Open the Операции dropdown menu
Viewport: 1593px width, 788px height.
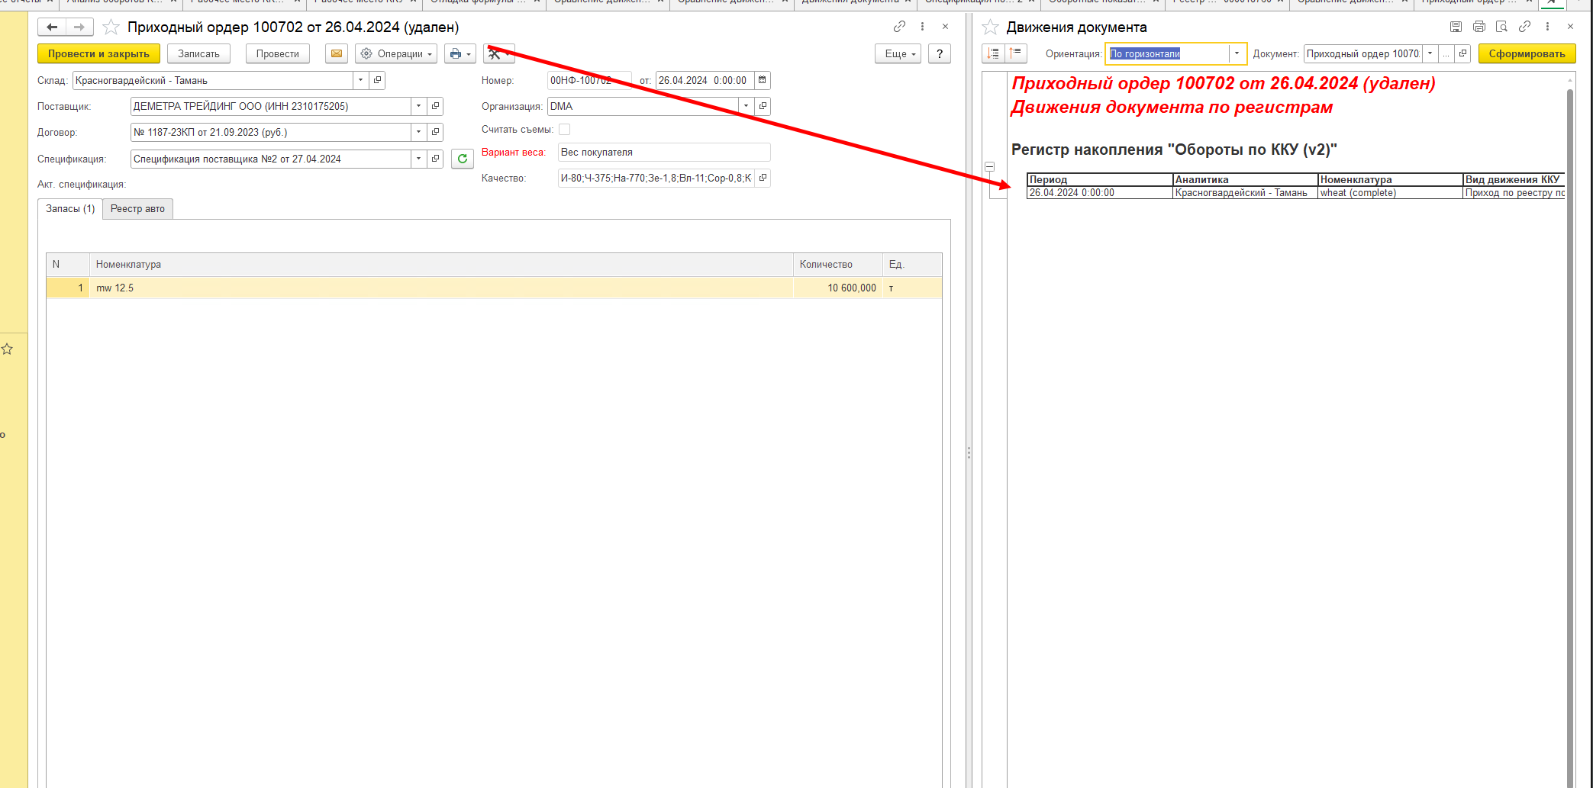[396, 53]
